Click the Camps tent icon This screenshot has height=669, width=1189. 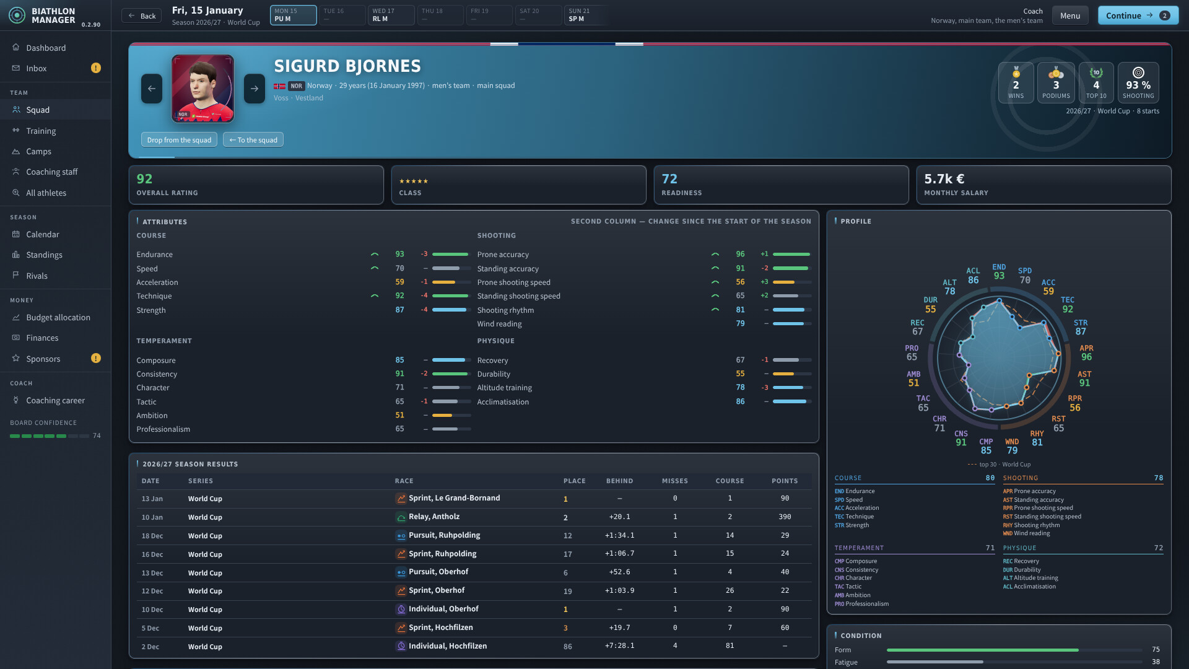point(16,151)
